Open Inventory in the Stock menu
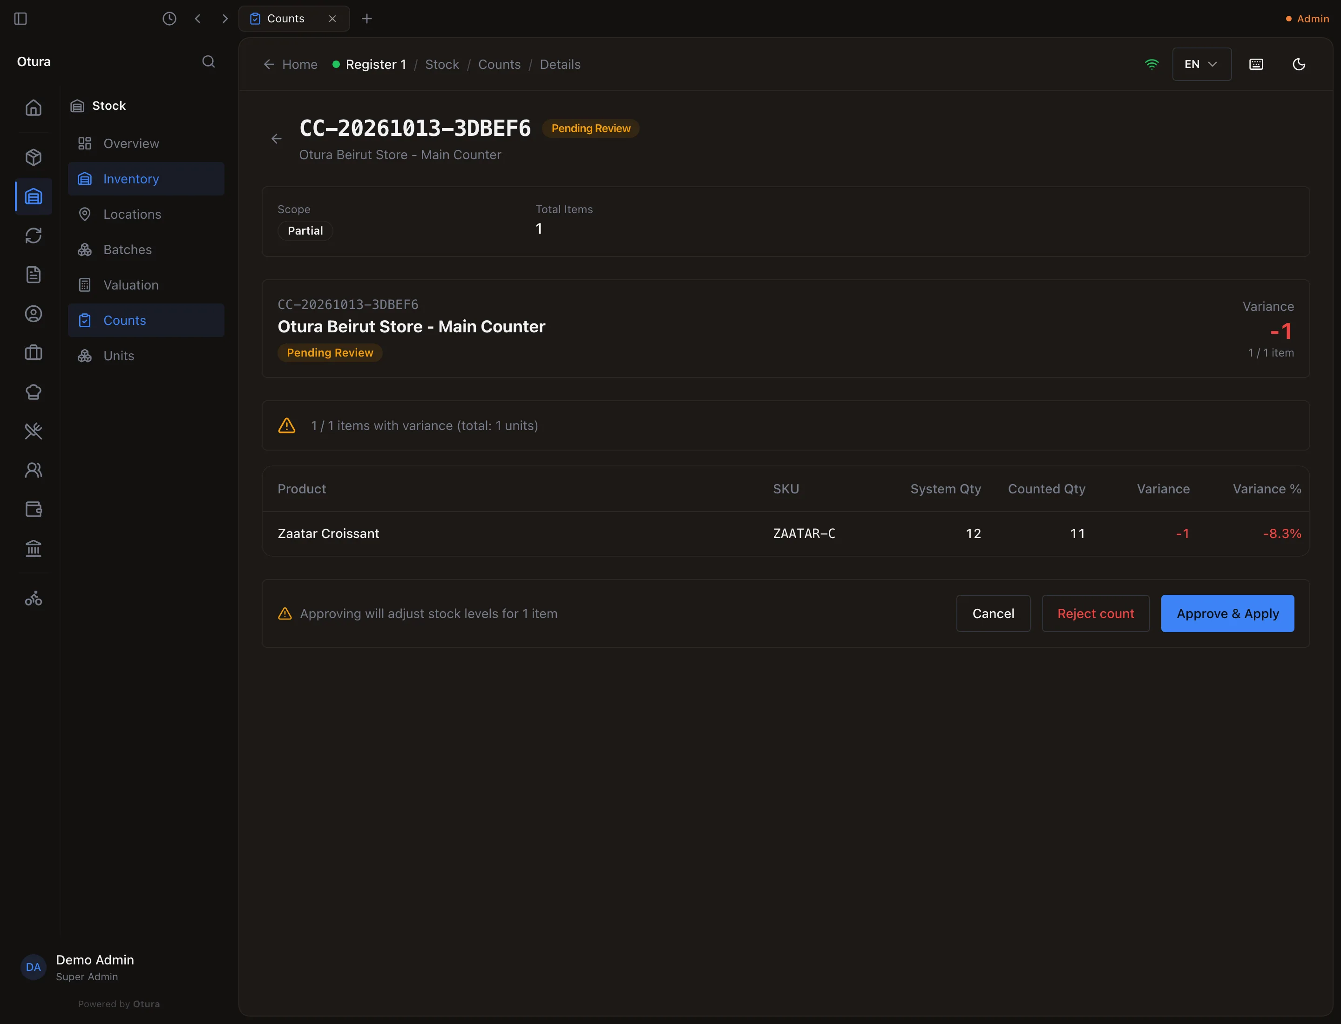The height and width of the screenshot is (1024, 1341). click(146, 179)
